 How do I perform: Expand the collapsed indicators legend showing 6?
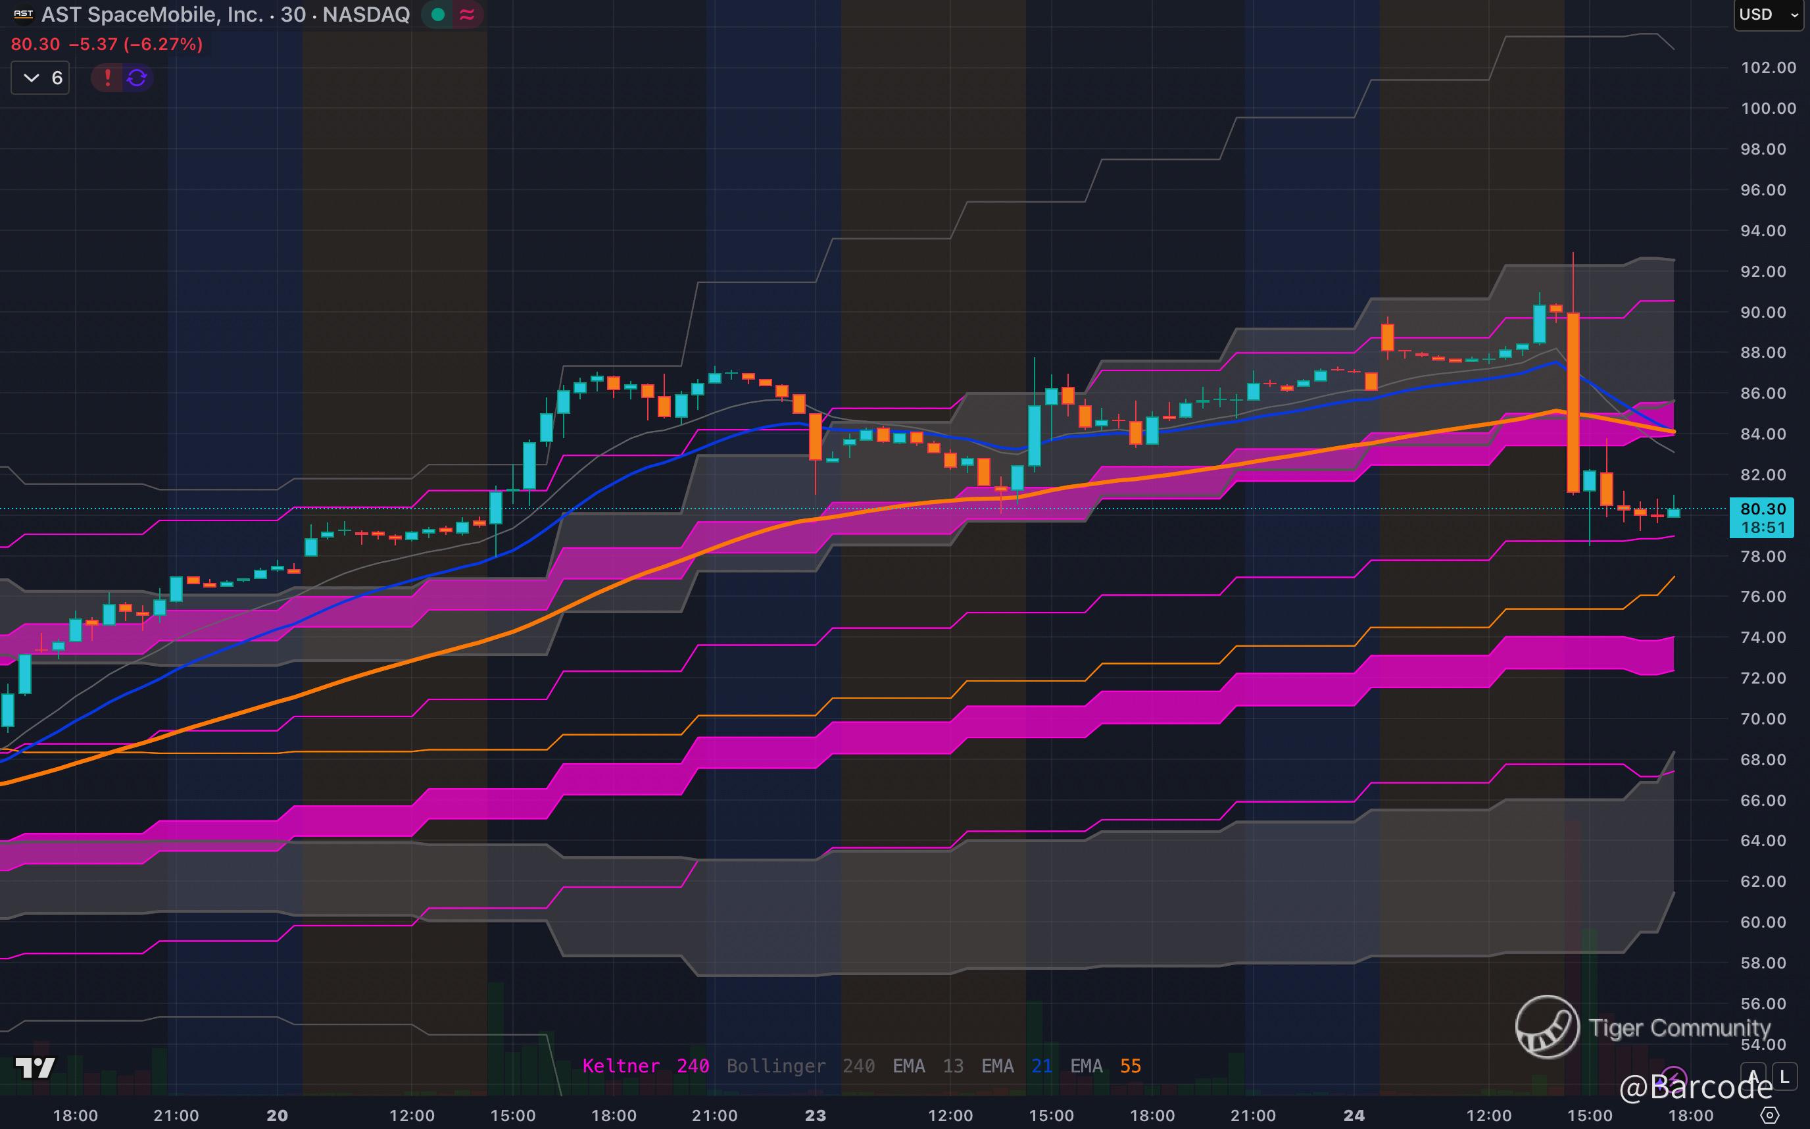(40, 78)
